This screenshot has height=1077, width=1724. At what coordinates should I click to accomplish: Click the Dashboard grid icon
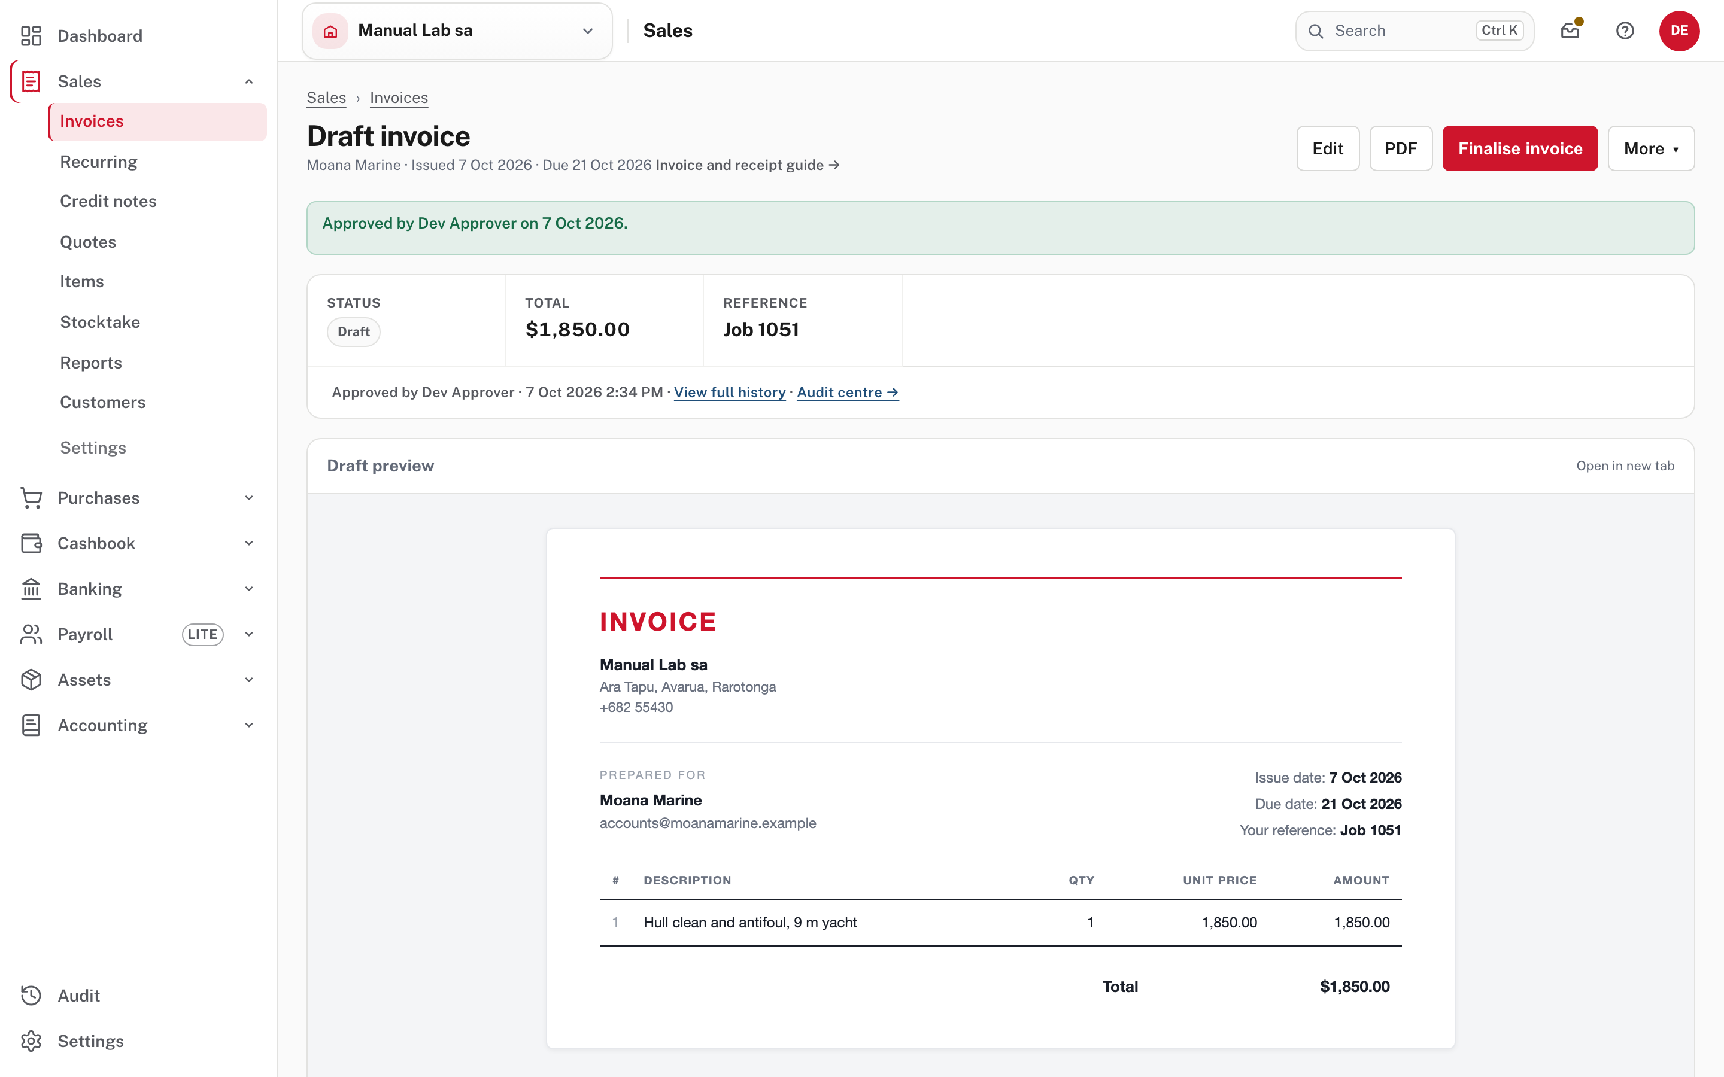coord(31,36)
